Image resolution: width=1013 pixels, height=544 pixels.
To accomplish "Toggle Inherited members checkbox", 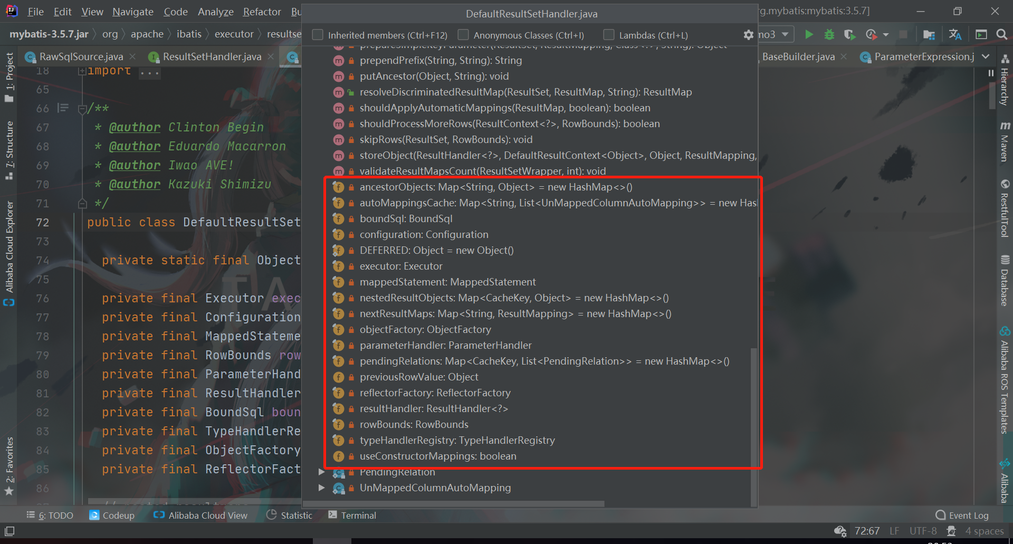I will pyautogui.click(x=318, y=35).
